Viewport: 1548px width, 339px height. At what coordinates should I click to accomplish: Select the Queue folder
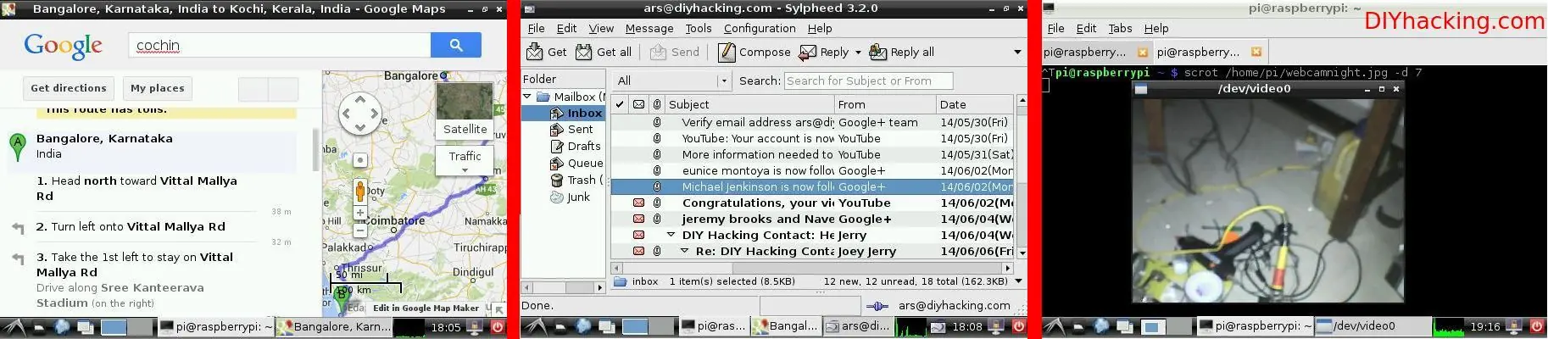pyautogui.click(x=577, y=164)
